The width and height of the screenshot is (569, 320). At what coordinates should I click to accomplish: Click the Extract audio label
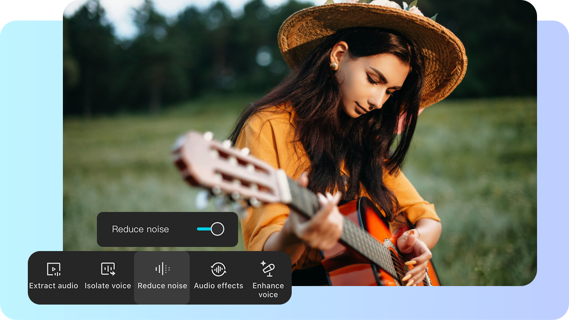(x=54, y=286)
